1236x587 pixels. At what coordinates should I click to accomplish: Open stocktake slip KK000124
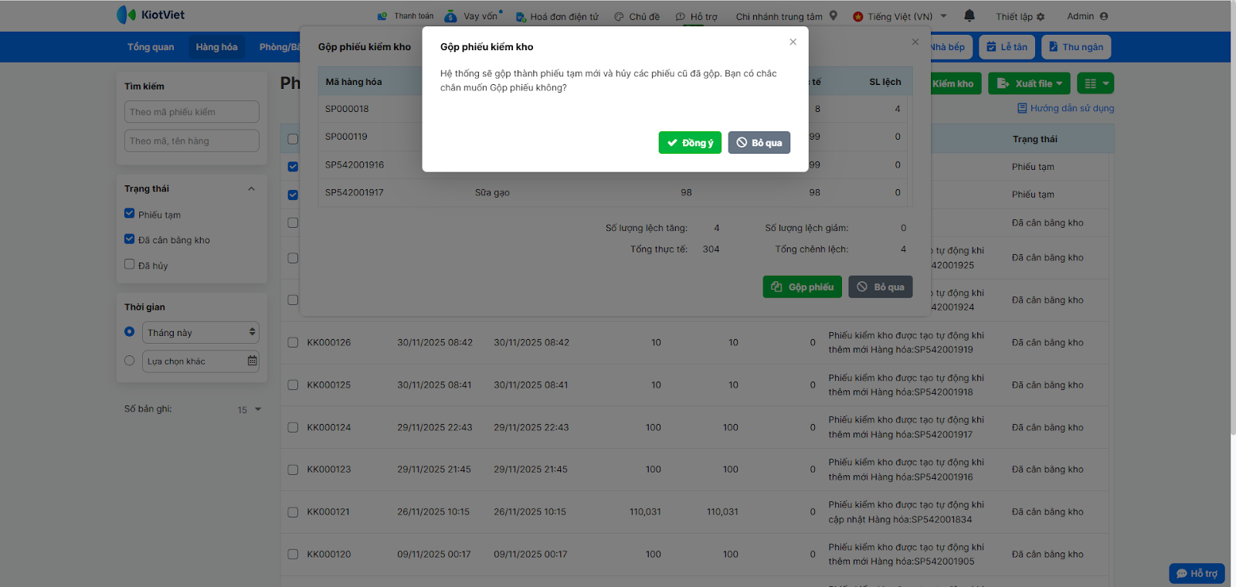click(x=329, y=427)
